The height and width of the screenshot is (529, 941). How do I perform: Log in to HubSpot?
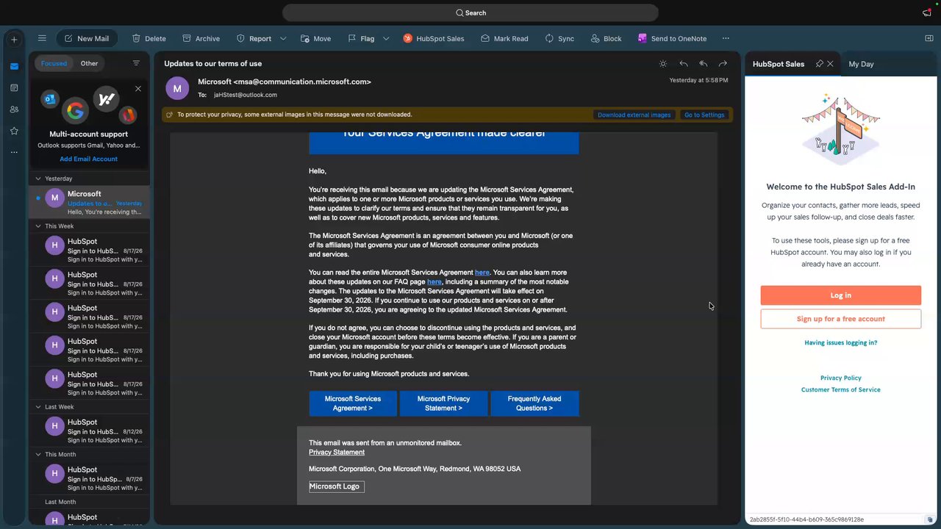[840, 295]
